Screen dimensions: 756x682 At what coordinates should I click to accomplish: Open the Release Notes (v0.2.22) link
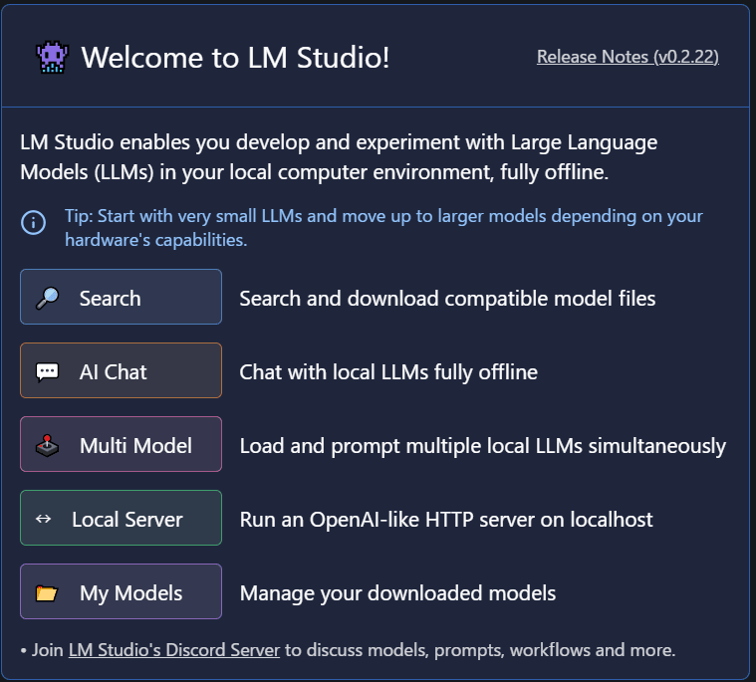[x=628, y=57]
